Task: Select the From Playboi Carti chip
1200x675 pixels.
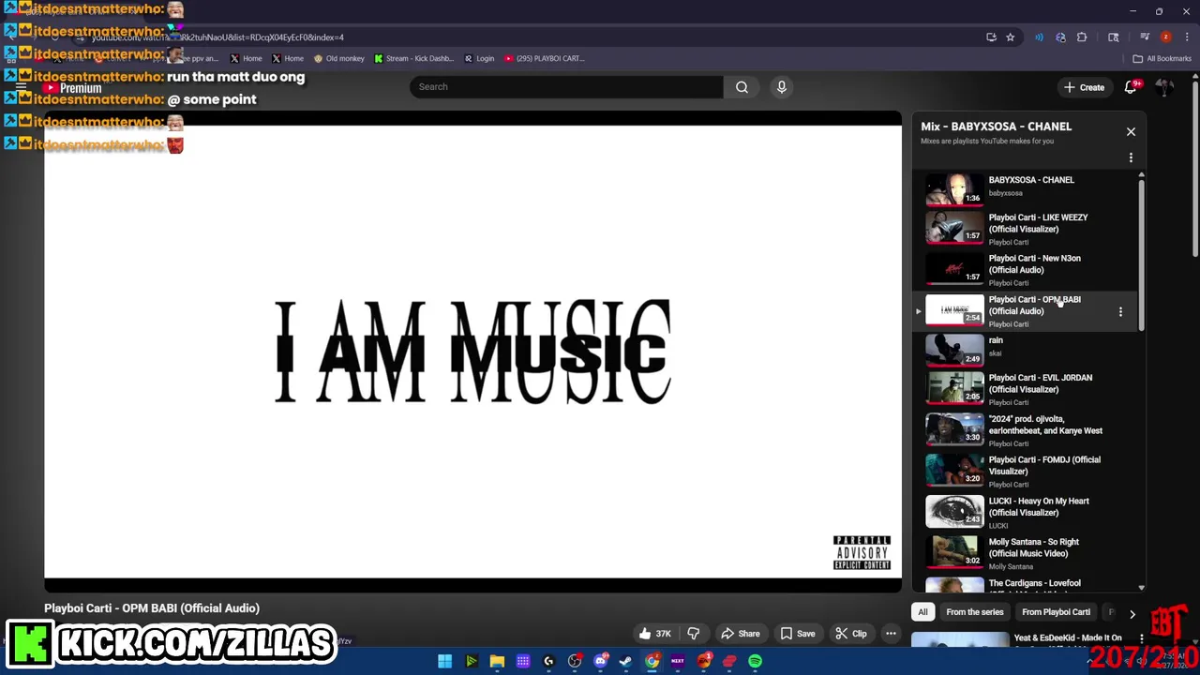Action: [1056, 612]
